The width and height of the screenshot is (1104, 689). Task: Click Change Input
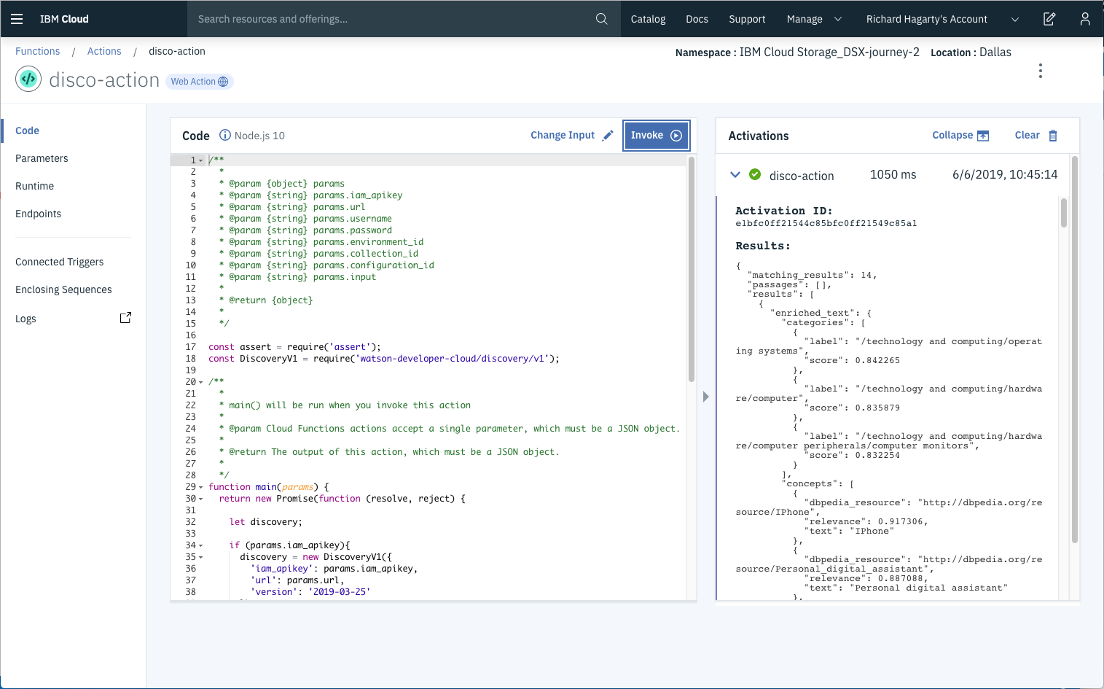coord(563,135)
